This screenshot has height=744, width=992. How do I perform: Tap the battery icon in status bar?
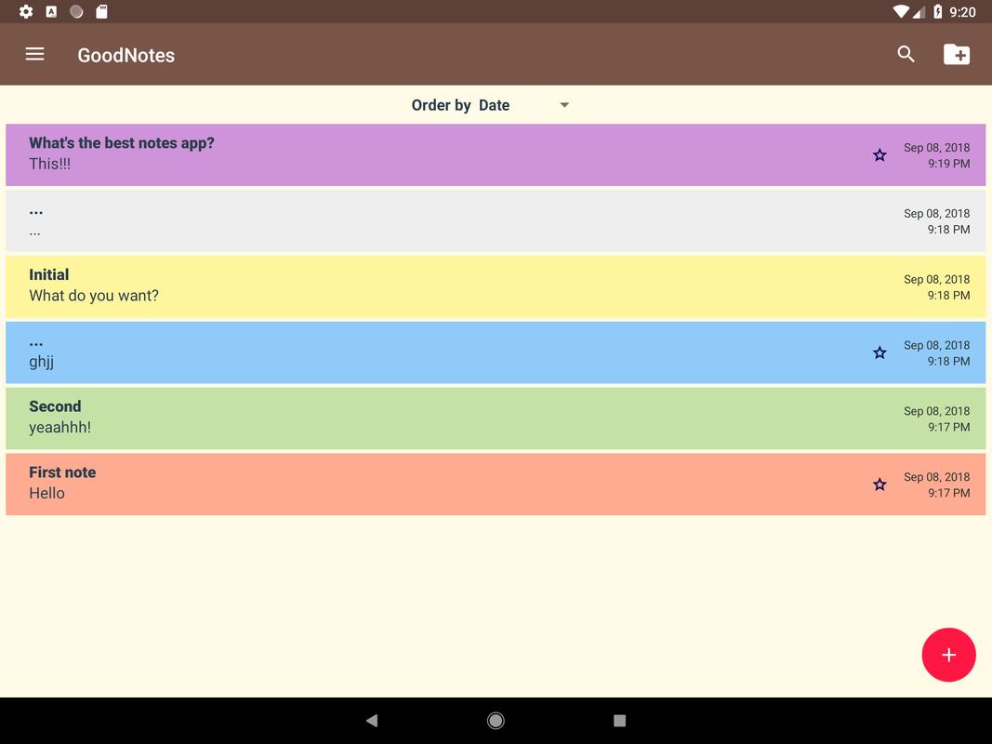click(x=937, y=11)
